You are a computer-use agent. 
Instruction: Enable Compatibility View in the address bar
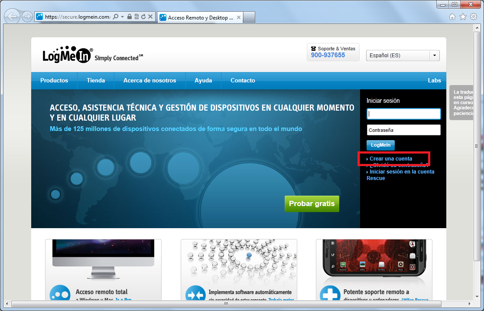pos(137,16)
